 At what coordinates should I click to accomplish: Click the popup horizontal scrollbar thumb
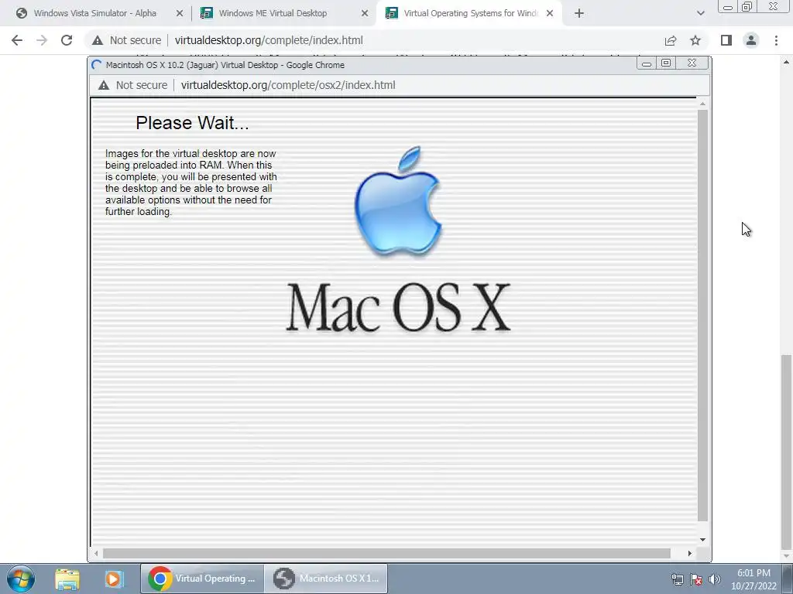coord(386,554)
